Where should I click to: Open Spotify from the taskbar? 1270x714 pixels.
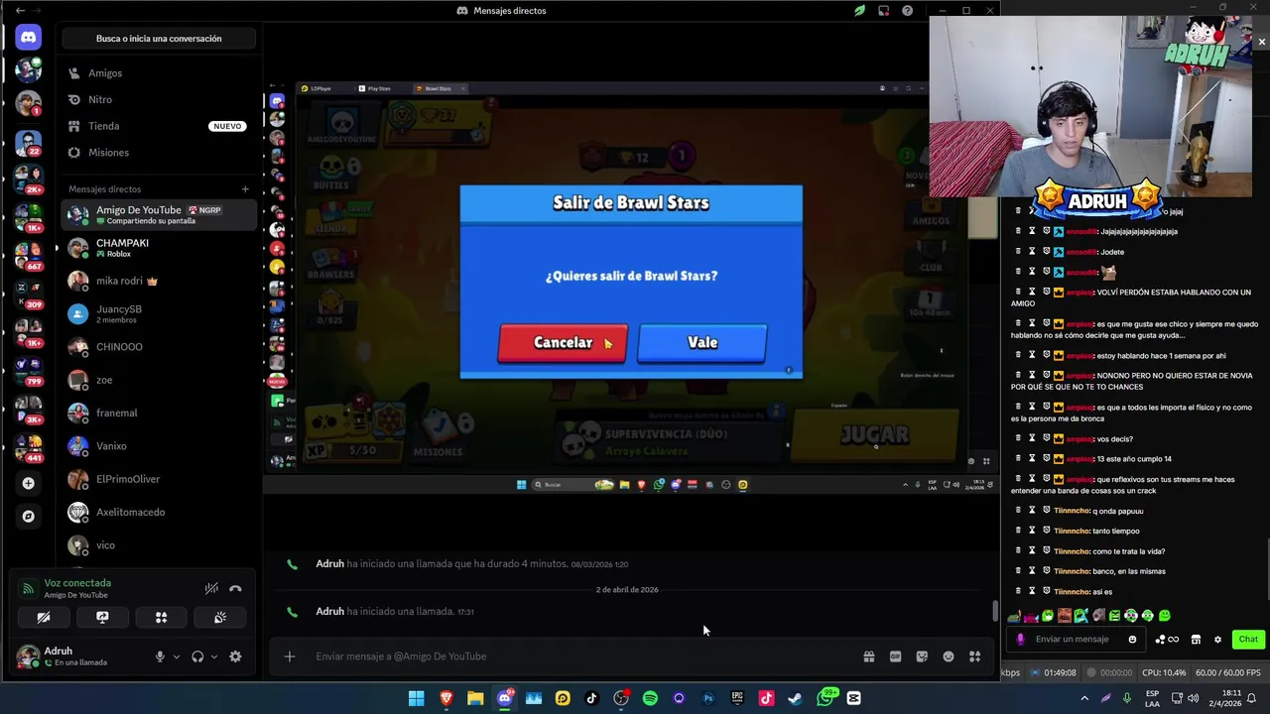pyautogui.click(x=650, y=698)
